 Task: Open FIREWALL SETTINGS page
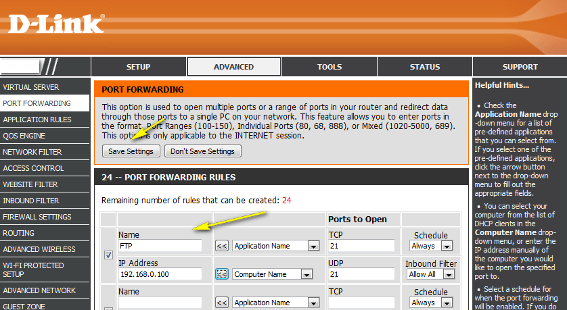pos(45,217)
